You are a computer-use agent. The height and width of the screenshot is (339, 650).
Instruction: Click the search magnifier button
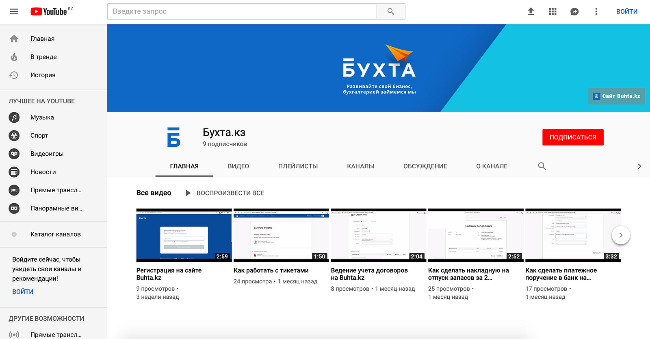coord(390,11)
